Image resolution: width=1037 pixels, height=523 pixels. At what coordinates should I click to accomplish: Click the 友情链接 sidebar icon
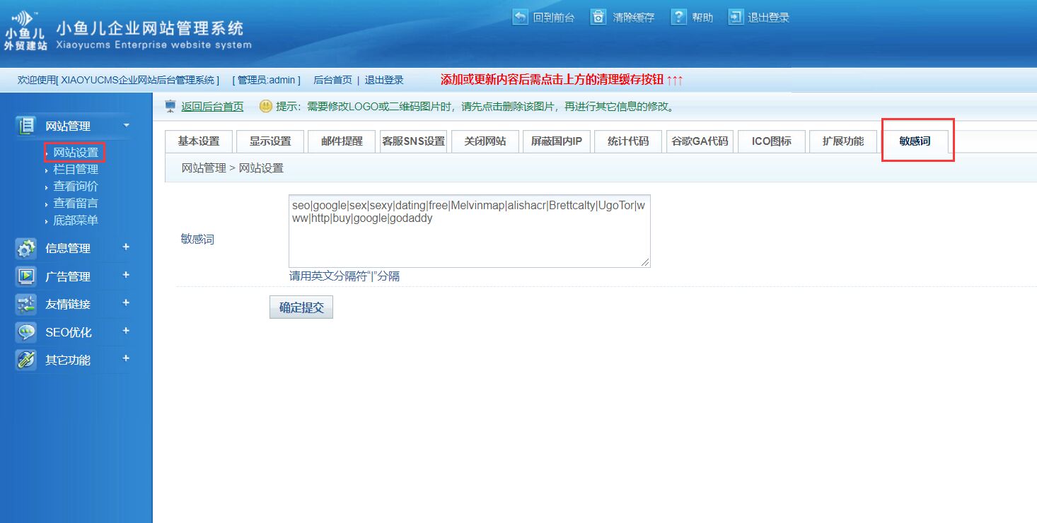(26, 304)
